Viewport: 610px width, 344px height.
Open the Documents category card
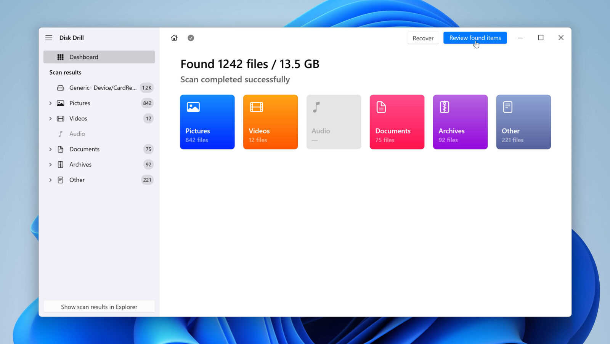(397, 122)
